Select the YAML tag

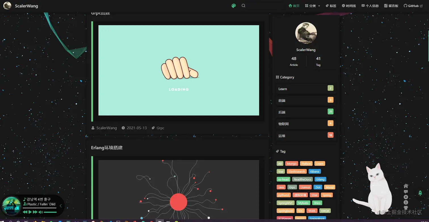click(312, 211)
